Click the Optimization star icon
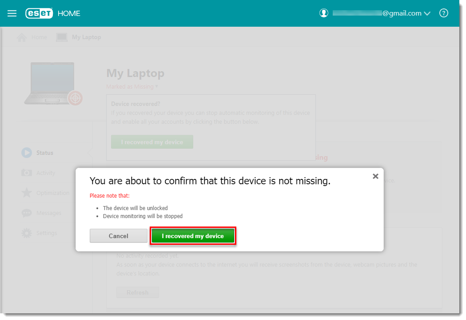The height and width of the screenshot is (320, 466). tap(27, 193)
